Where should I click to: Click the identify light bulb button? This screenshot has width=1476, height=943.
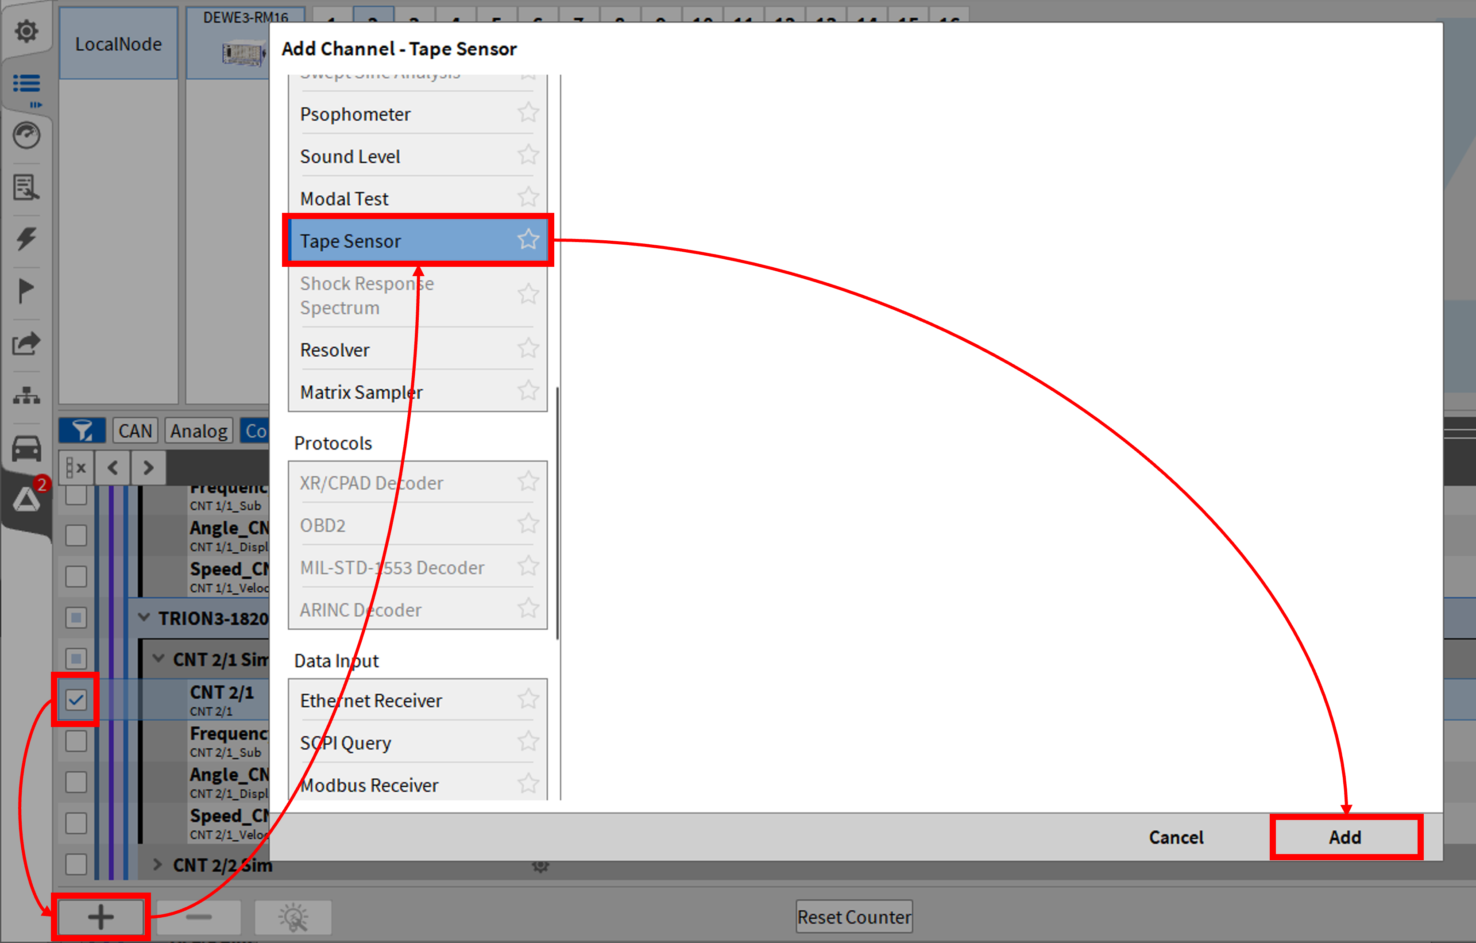[294, 916]
